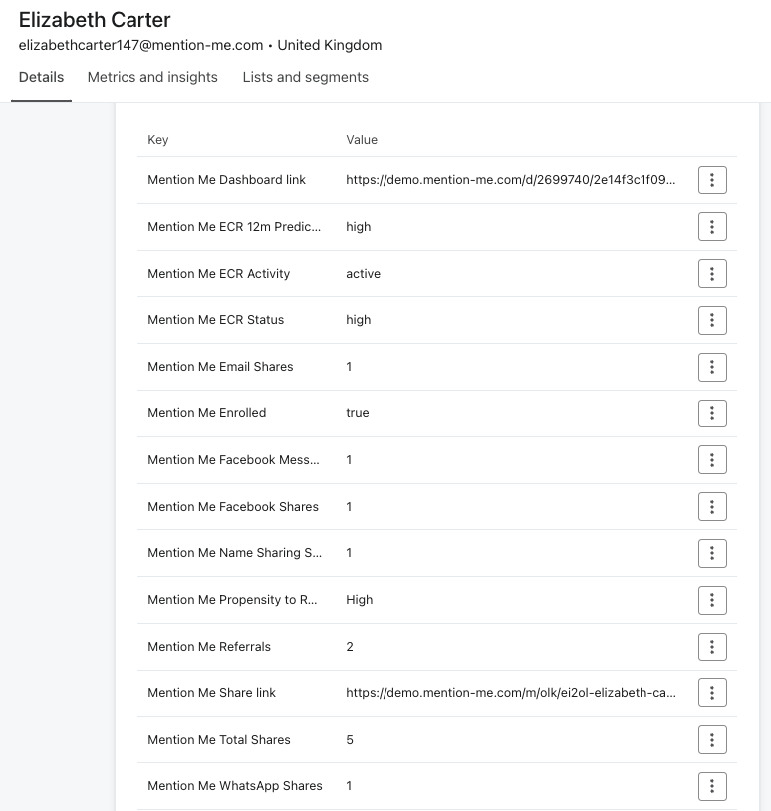The height and width of the screenshot is (811, 771).
Task: Select the 'Mention Me Referrals' key
Action: point(209,647)
